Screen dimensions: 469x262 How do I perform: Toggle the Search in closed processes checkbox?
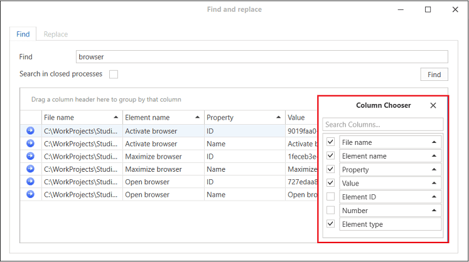click(x=114, y=74)
